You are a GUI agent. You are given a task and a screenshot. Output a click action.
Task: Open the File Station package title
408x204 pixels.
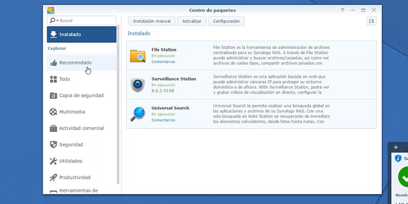point(164,49)
